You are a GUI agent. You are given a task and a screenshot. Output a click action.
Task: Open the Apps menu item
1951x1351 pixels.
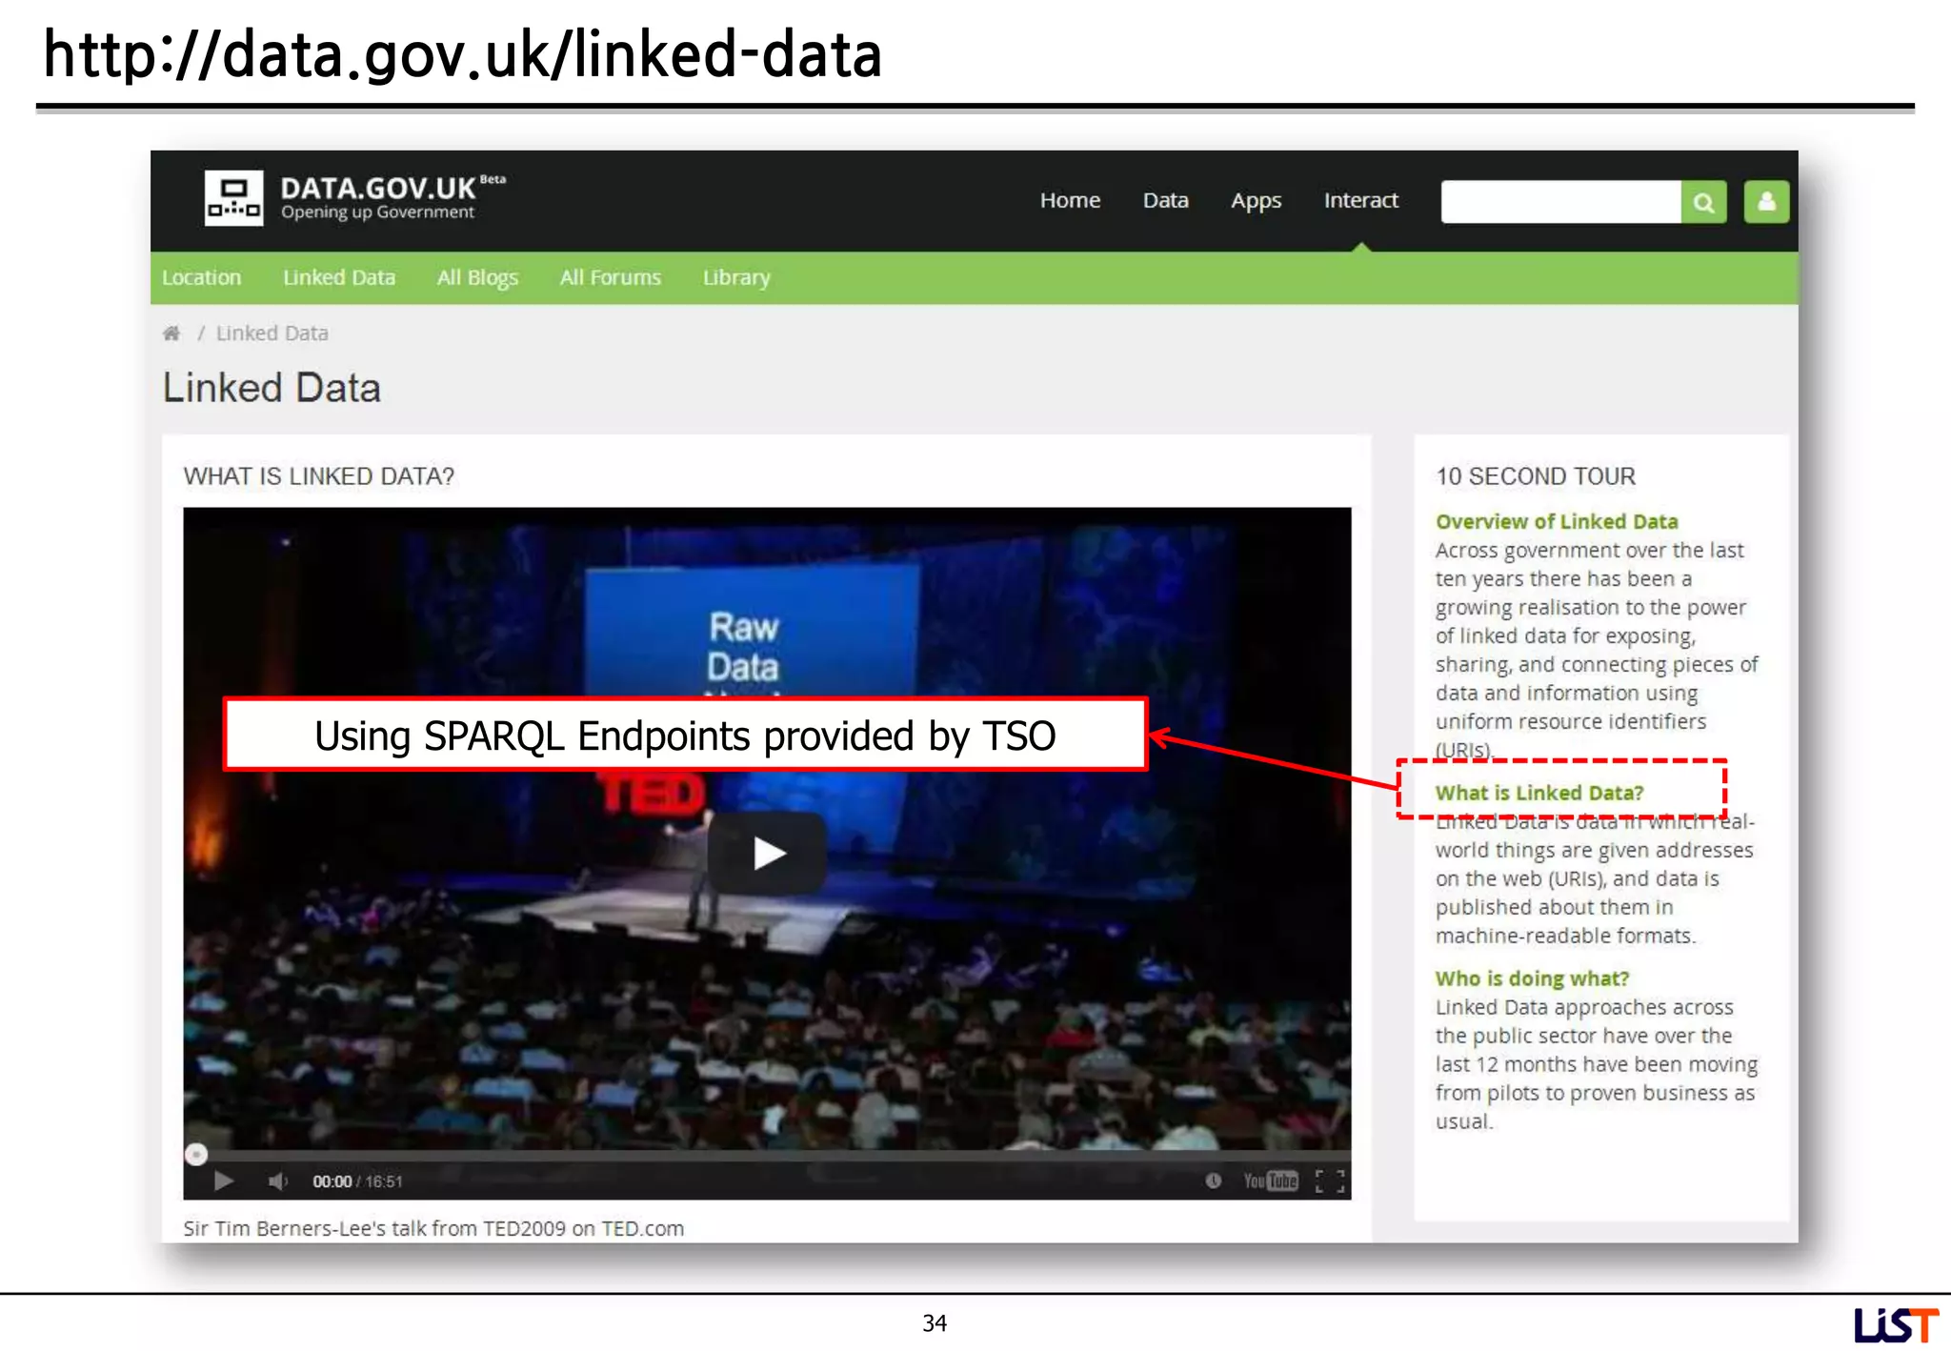(x=1256, y=201)
